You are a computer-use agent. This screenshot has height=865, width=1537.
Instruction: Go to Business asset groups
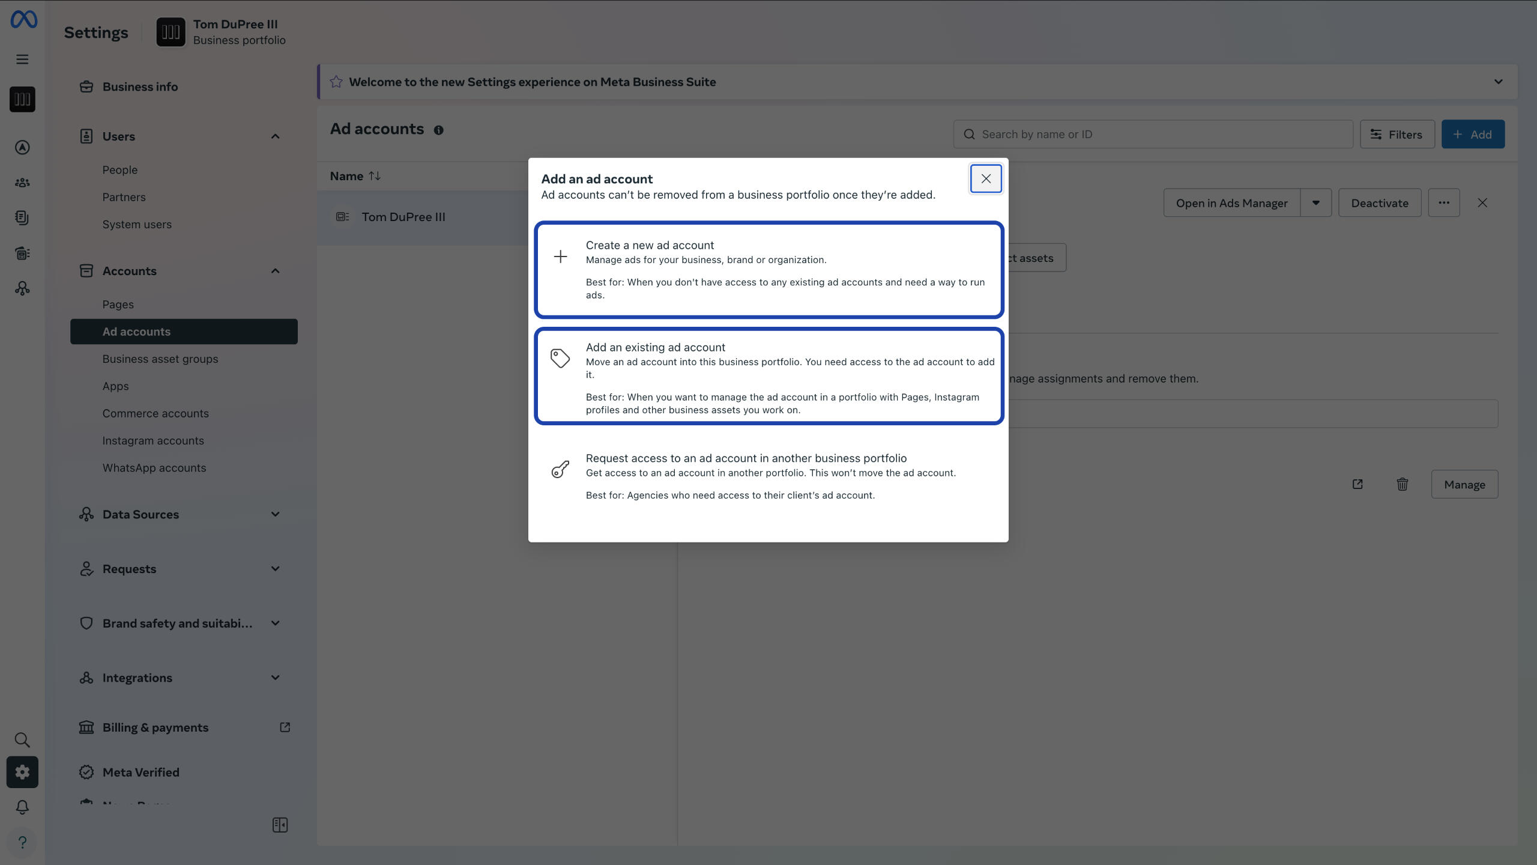click(160, 359)
